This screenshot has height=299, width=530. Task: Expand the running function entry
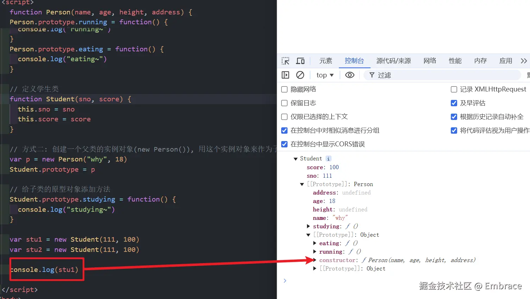pyautogui.click(x=315, y=252)
